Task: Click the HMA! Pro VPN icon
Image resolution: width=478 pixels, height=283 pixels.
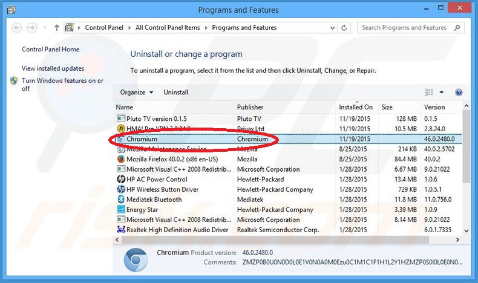Action: pyautogui.click(x=121, y=129)
